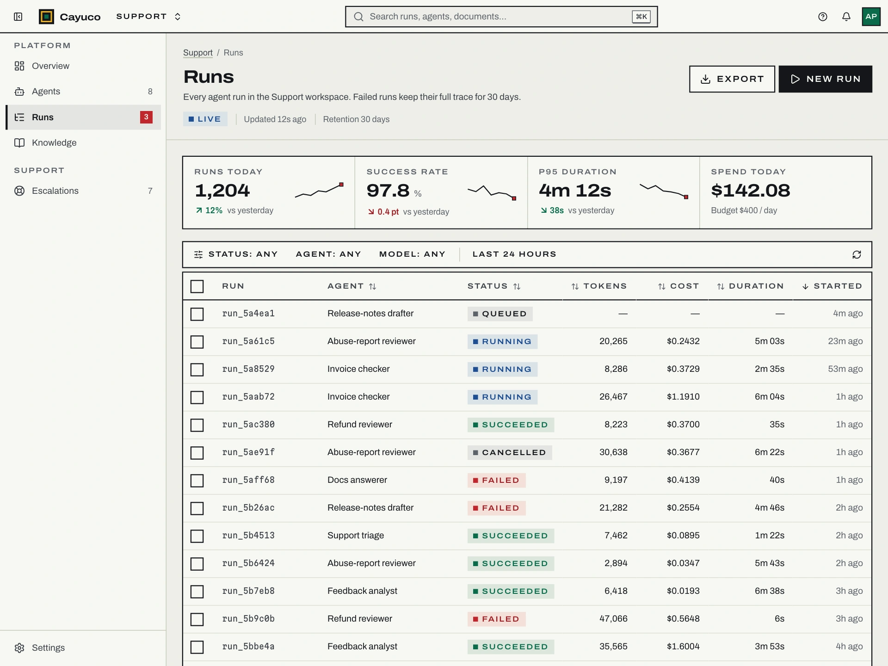Screen dimensions: 888x666
Task: Click the refresh icon in filter bar
Action: 857,254
